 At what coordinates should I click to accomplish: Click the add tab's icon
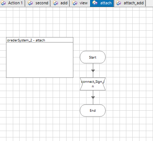tap(56, 3)
